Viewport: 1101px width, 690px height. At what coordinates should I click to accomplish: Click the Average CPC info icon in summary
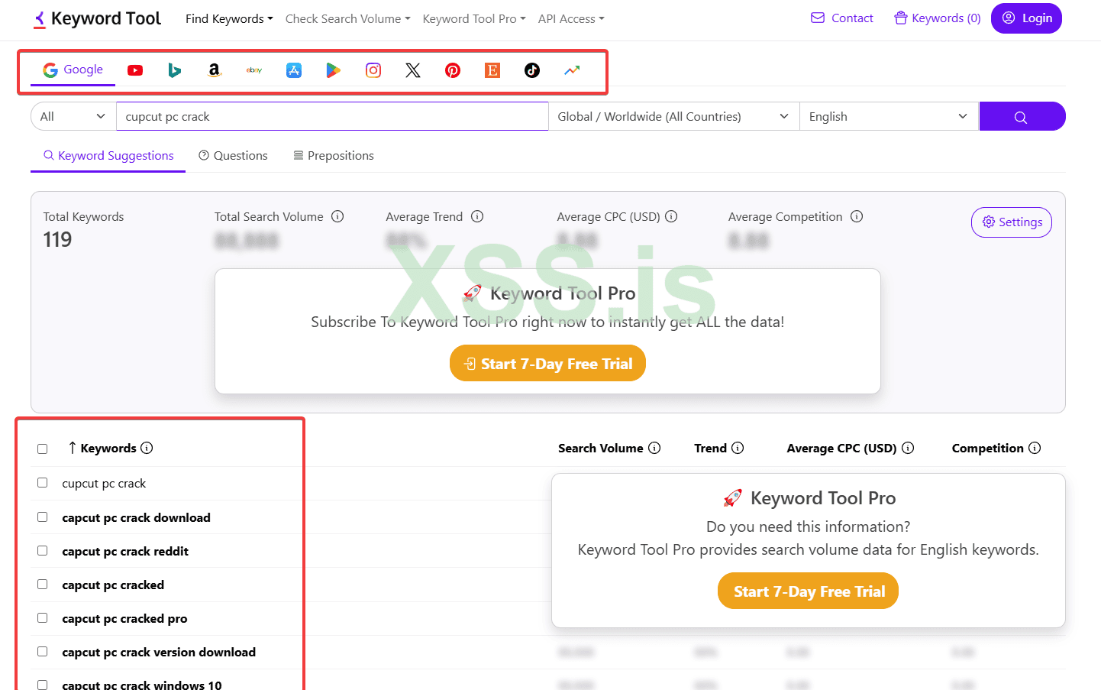[671, 217]
